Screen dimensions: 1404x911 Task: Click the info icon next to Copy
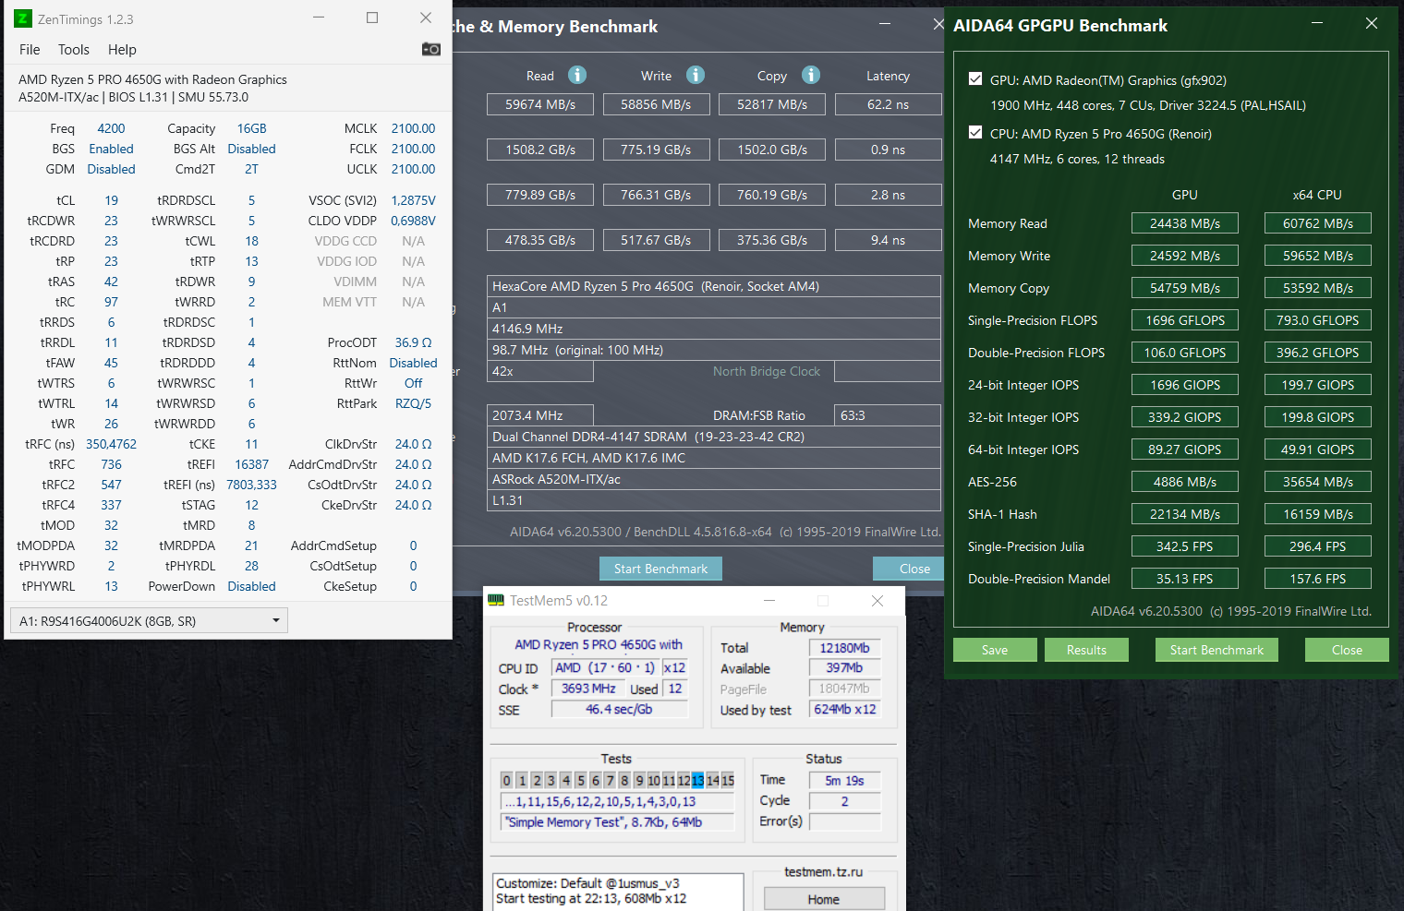point(811,75)
